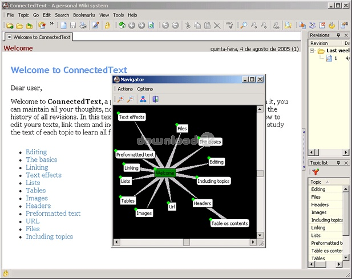Collapse the Last week revisions group
The height and width of the screenshot is (279, 352).
click(312, 51)
